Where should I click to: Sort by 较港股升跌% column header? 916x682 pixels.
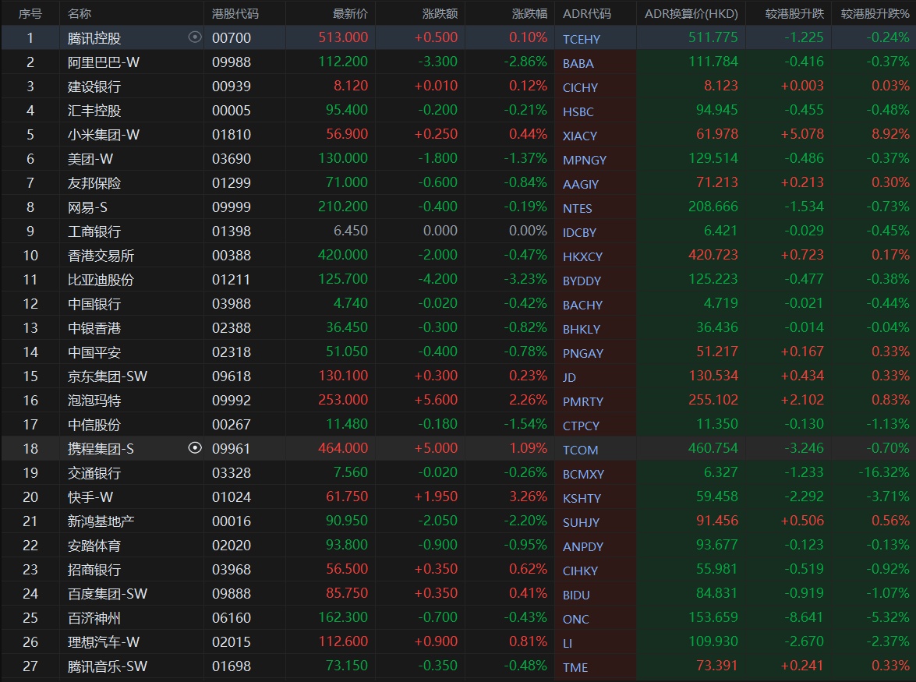tap(875, 13)
